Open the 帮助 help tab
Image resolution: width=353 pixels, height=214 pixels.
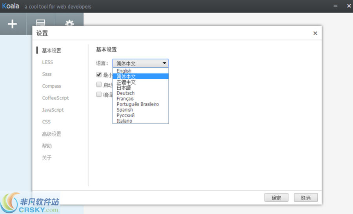(x=47, y=146)
